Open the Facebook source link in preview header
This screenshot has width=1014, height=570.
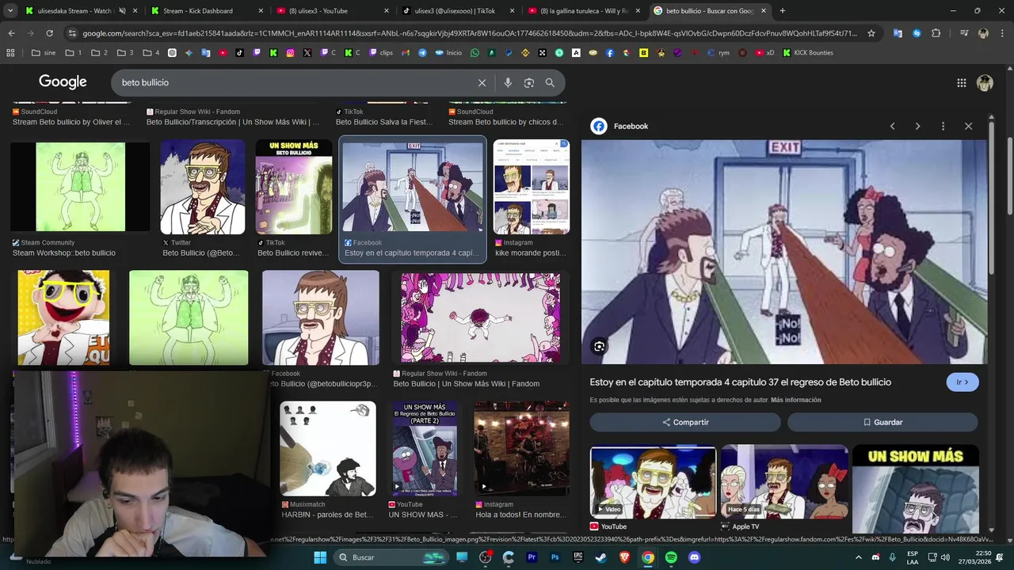pos(620,126)
